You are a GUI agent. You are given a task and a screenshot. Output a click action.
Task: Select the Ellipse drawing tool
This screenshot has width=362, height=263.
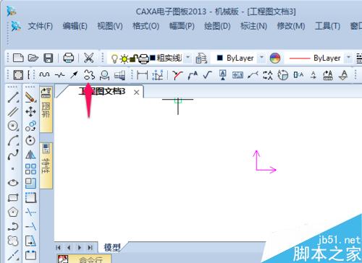click(13, 183)
